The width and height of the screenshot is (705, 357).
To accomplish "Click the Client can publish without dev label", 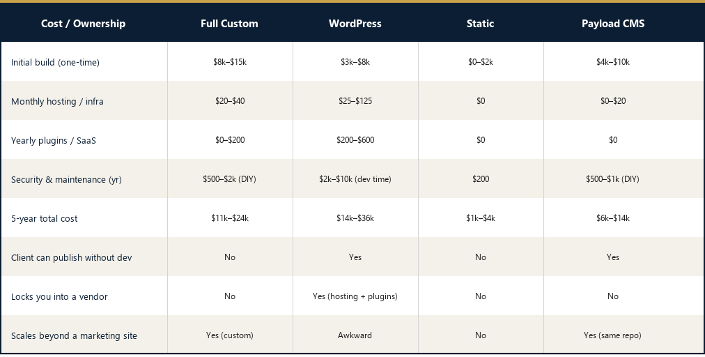I will click(72, 257).
